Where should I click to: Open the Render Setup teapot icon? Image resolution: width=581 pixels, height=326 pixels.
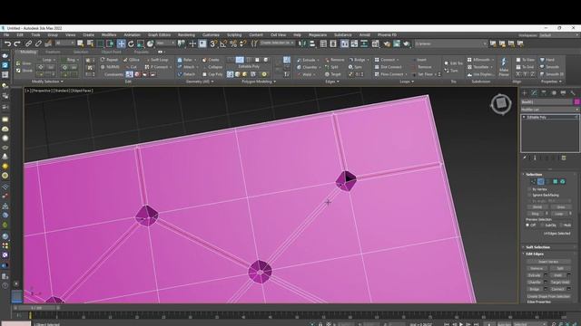387,43
